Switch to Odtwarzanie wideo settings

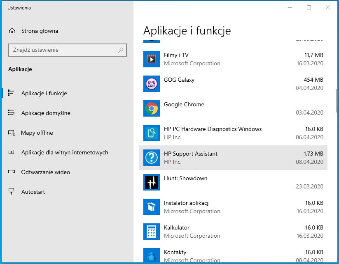[x=45, y=172]
